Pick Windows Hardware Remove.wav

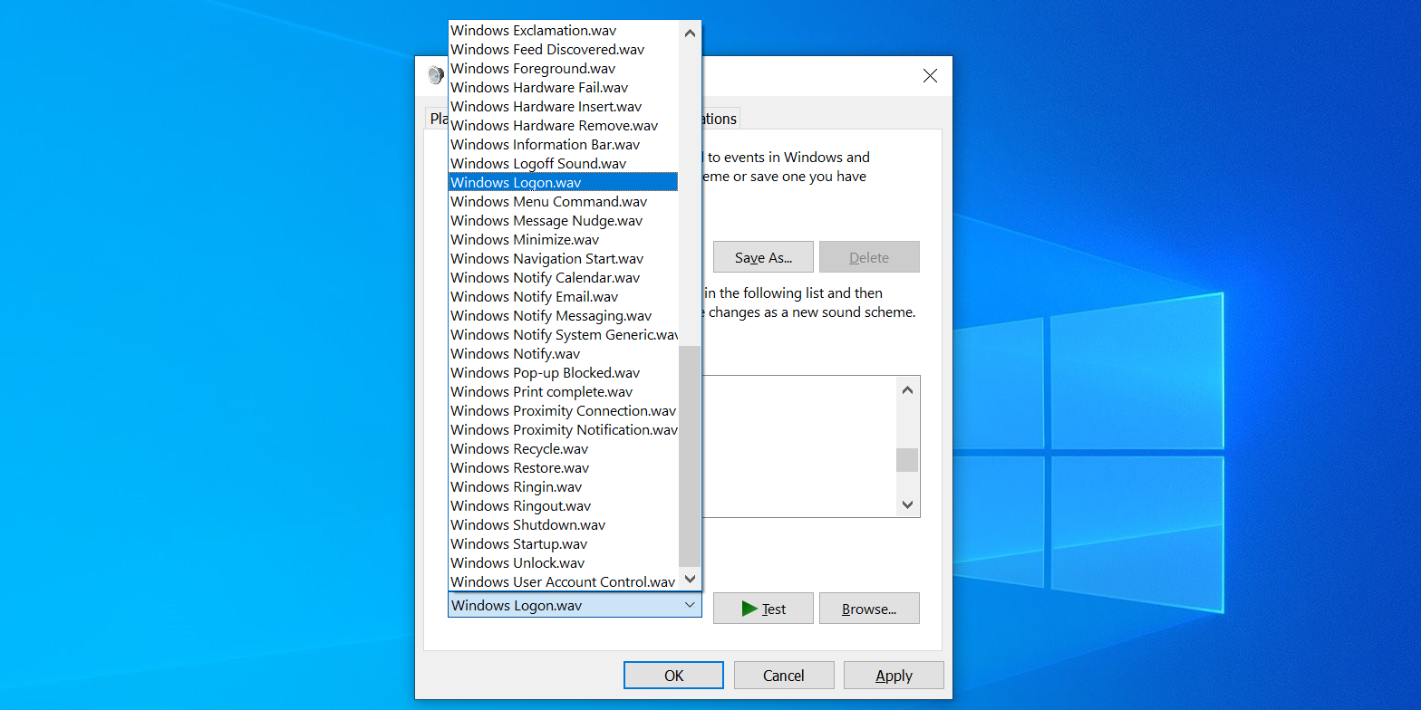tap(564, 126)
